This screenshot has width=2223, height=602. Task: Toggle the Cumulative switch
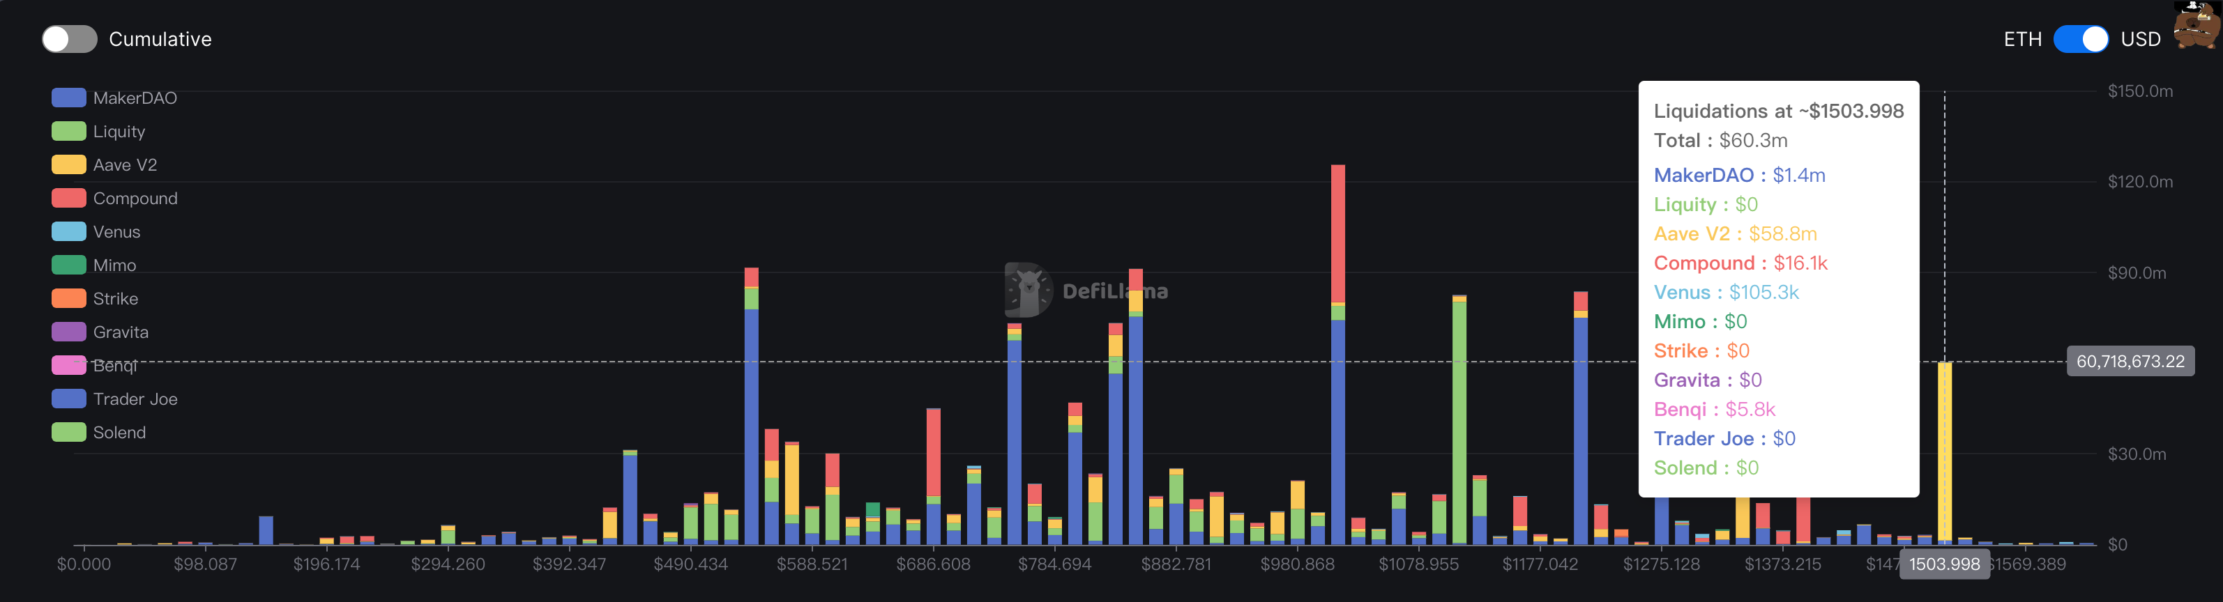point(69,39)
